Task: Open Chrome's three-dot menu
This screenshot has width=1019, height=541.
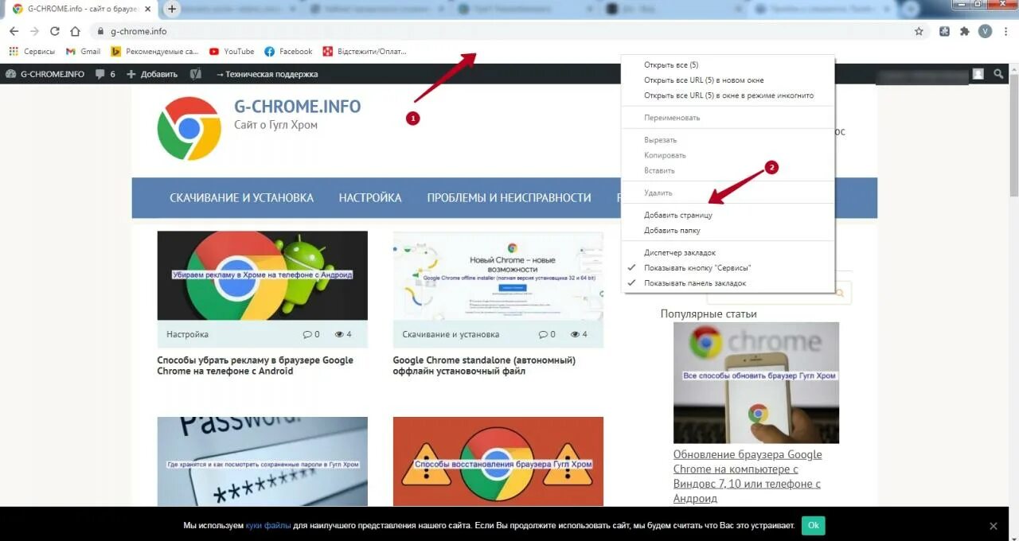Action: tap(1006, 31)
